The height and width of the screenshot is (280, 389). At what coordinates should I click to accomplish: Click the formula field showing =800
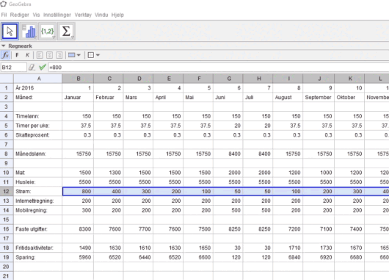tap(218, 68)
